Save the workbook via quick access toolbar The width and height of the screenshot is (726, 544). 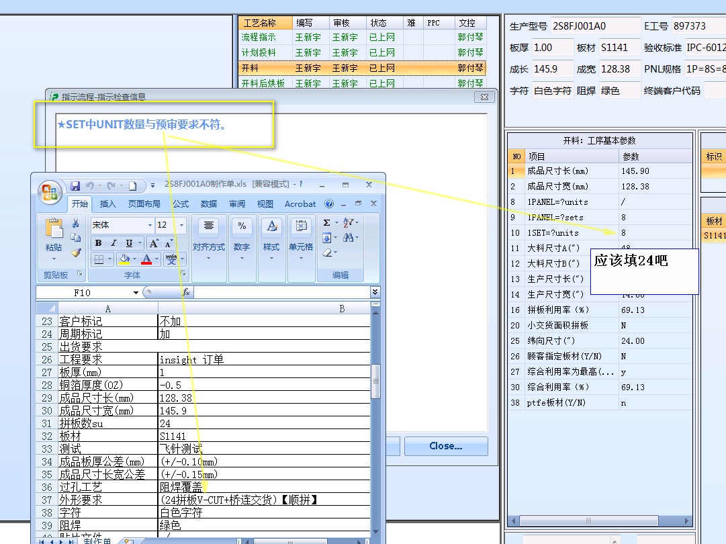(x=75, y=185)
